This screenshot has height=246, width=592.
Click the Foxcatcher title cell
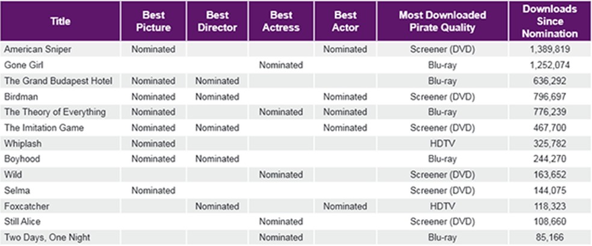(x=26, y=206)
